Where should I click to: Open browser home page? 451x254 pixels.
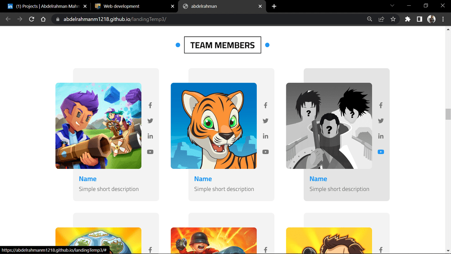click(43, 19)
